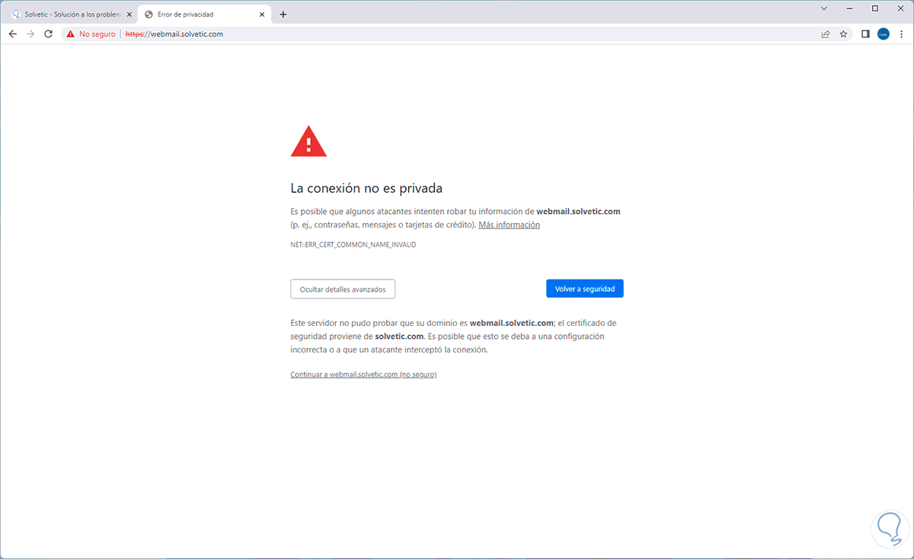Screen dimensions: 914x559
Task: Close the browser window
Action: [900, 8]
